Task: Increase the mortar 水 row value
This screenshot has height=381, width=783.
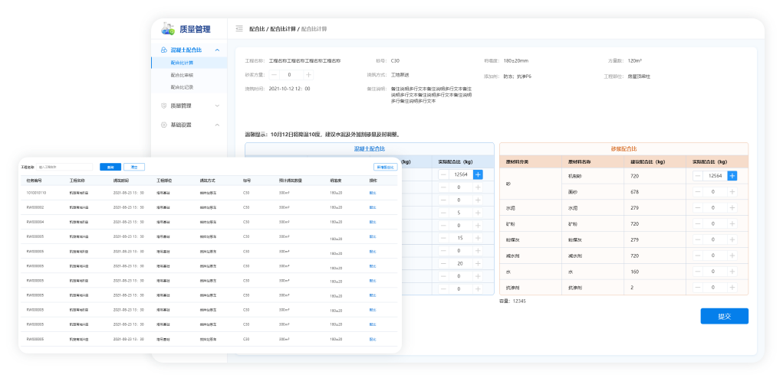Action: [732, 272]
